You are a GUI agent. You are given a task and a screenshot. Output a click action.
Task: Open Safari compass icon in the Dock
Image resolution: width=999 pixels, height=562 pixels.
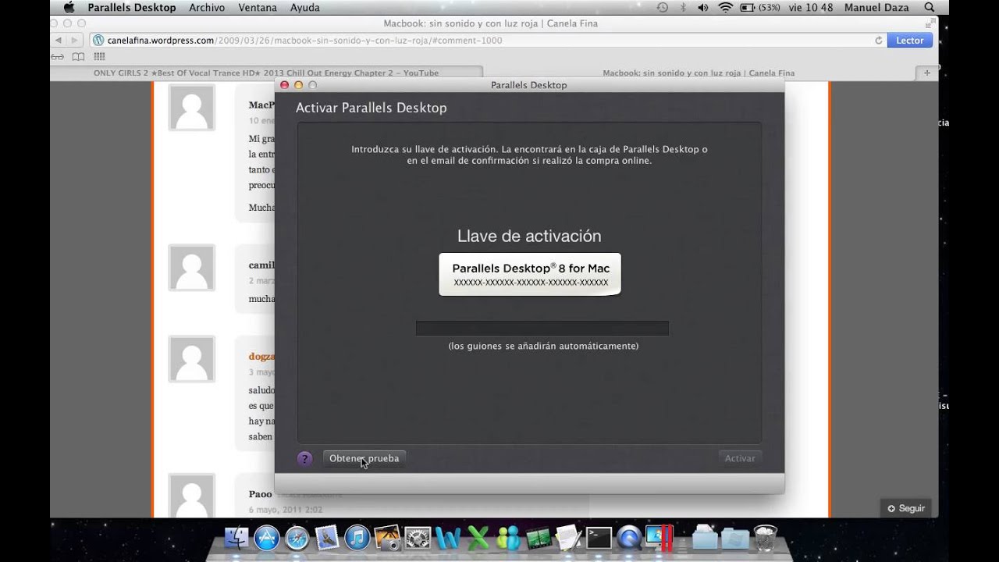pos(297,538)
